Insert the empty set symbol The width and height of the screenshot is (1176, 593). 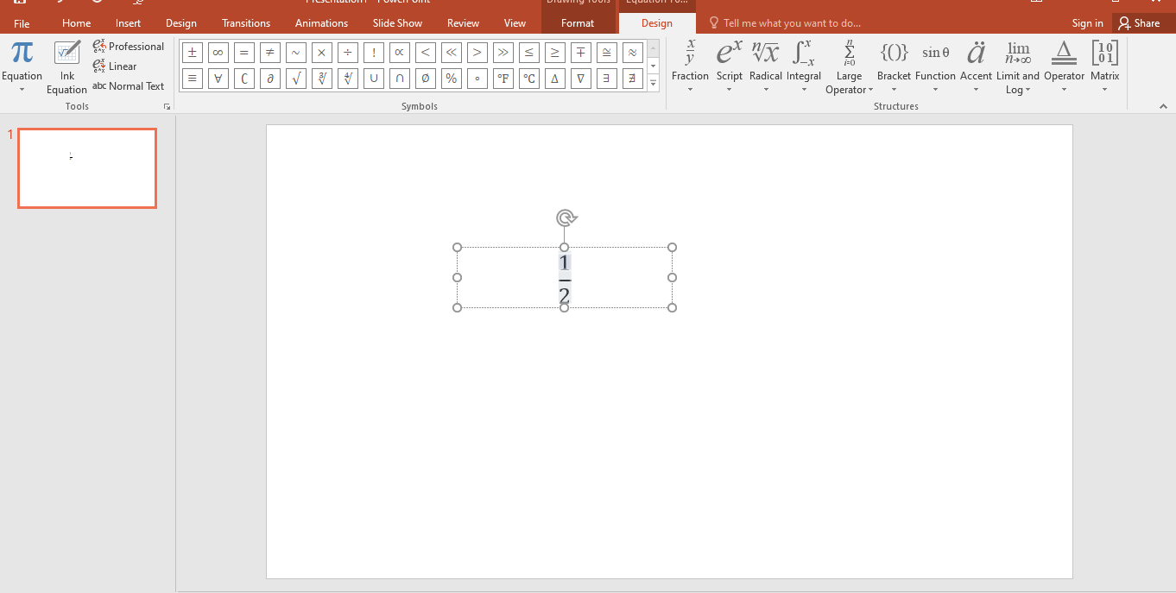point(425,78)
